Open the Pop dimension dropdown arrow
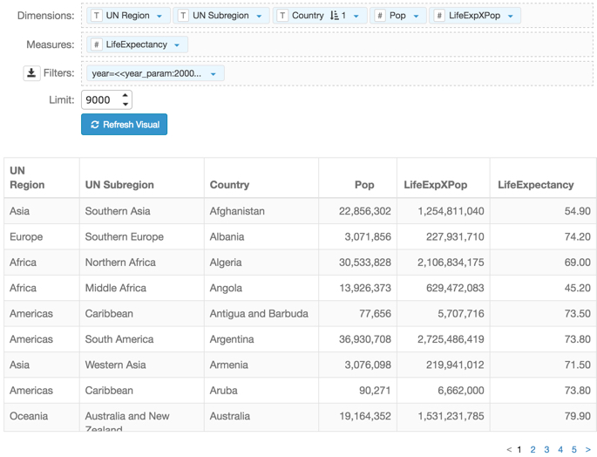 coord(416,16)
